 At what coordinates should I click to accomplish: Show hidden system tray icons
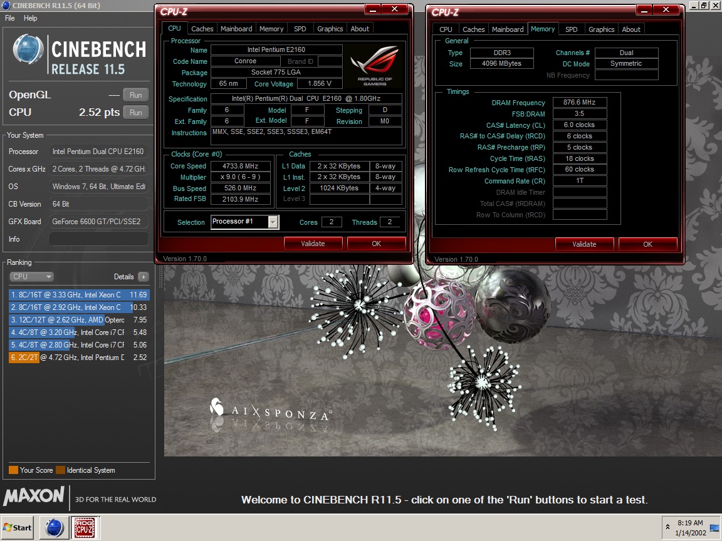coord(667,527)
